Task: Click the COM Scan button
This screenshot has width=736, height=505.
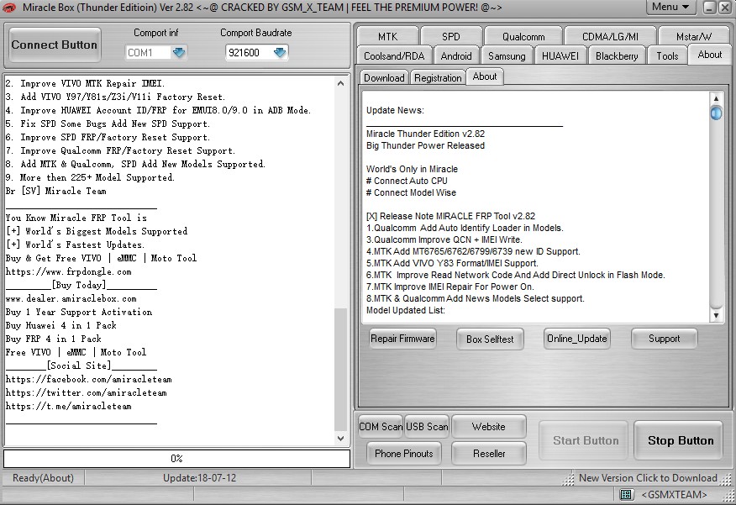Action: [381, 427]
